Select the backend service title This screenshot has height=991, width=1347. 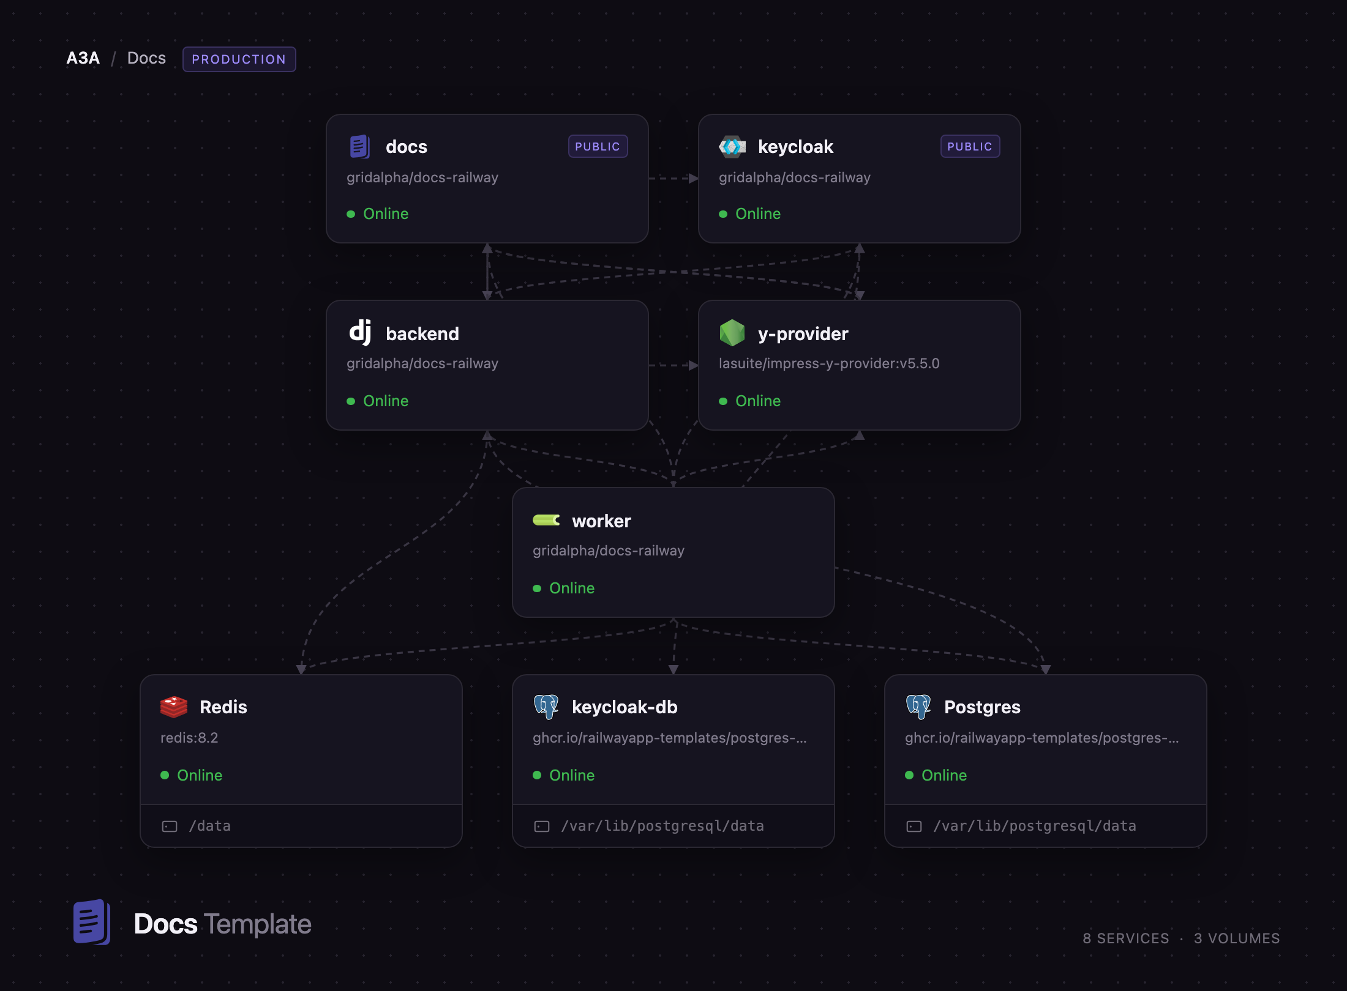422,333
